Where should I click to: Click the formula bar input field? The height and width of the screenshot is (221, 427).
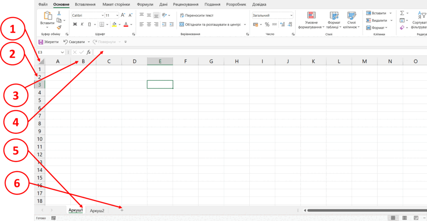coord(260,52)
